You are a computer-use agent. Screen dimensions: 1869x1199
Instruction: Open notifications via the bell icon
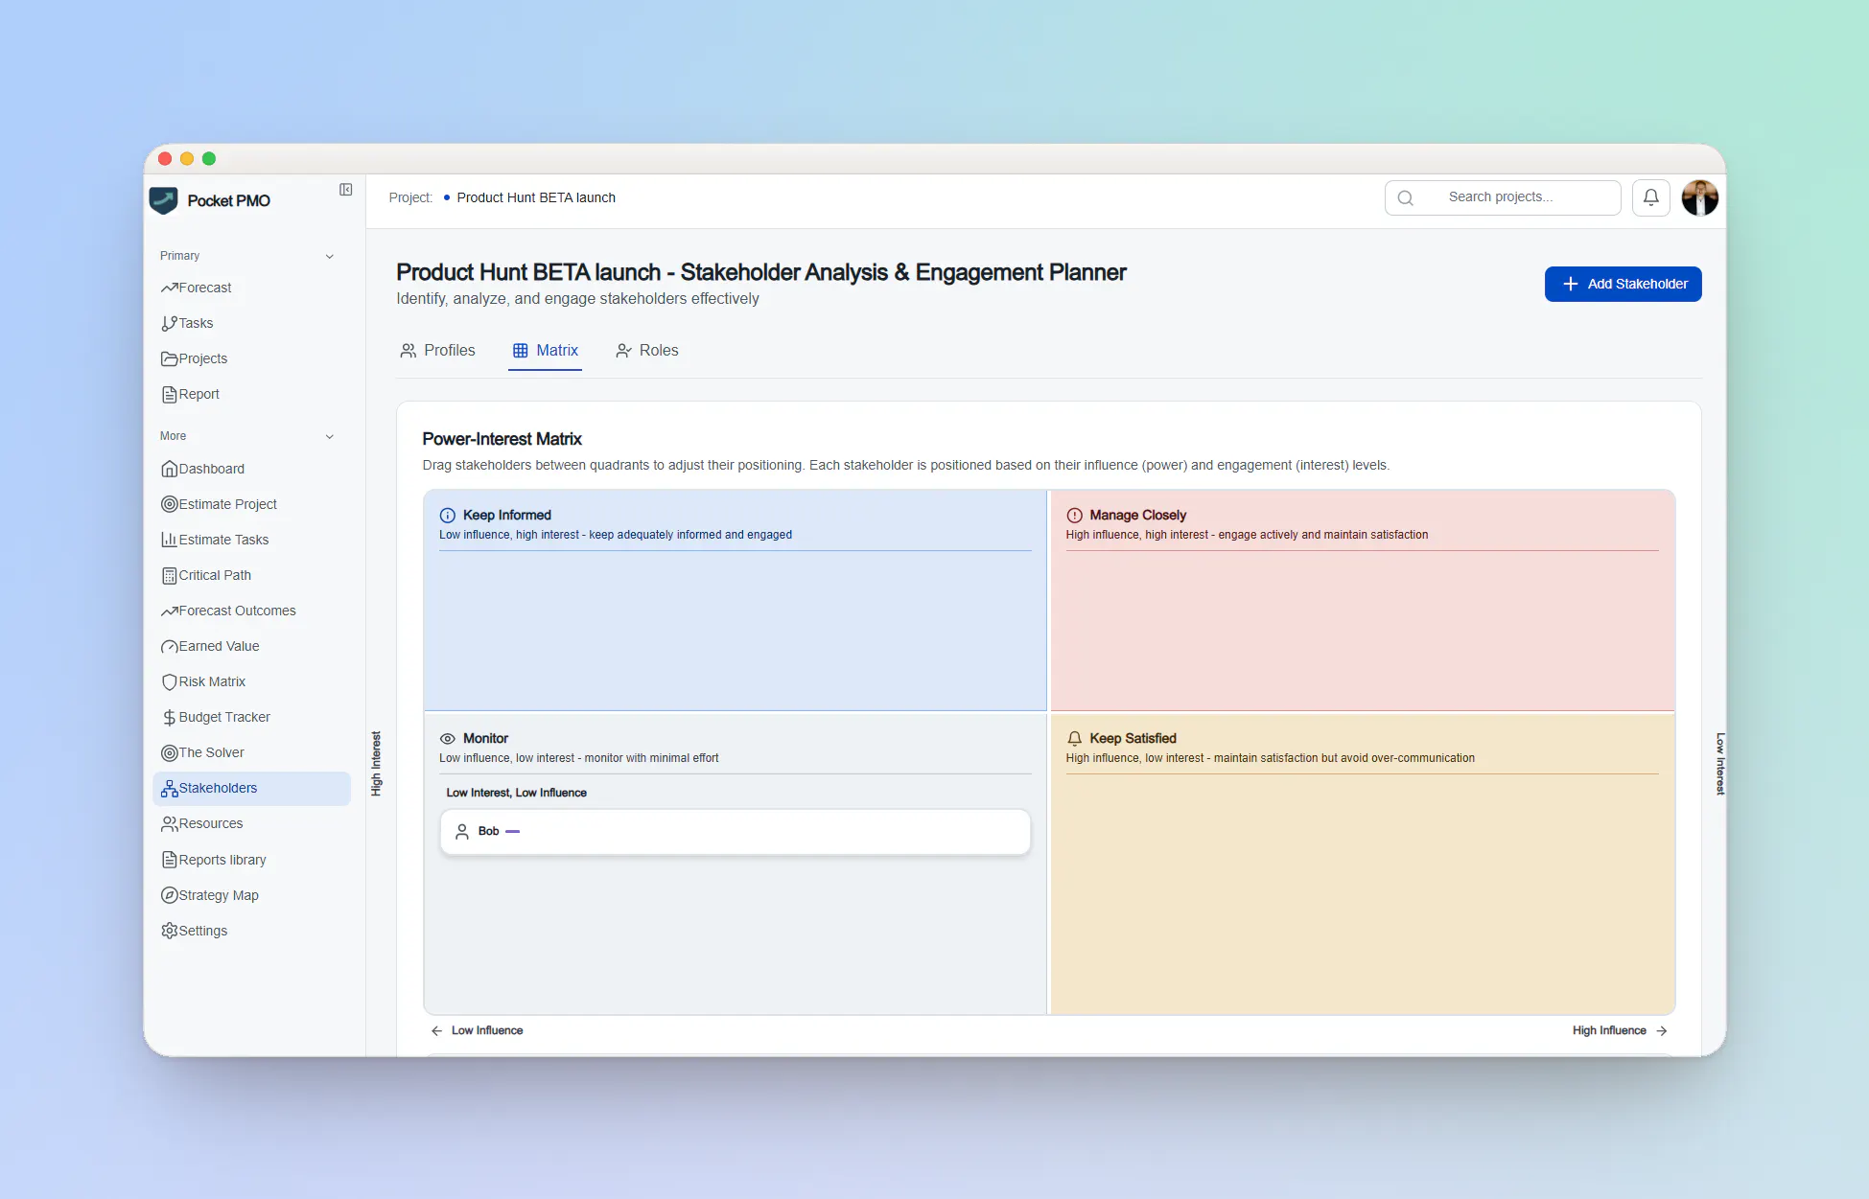click(x=1650, y=197)
